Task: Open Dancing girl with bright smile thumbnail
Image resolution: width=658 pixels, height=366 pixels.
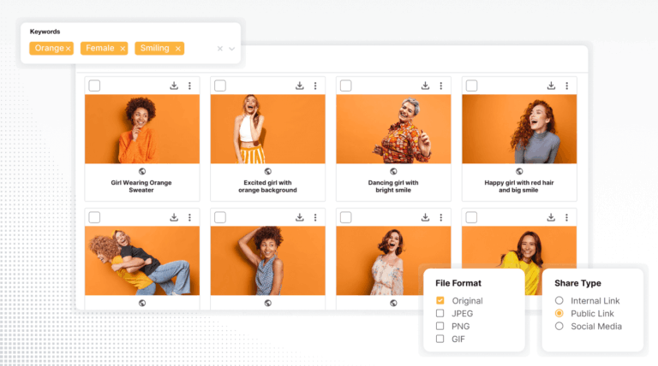Action: [x=393, y=129]
